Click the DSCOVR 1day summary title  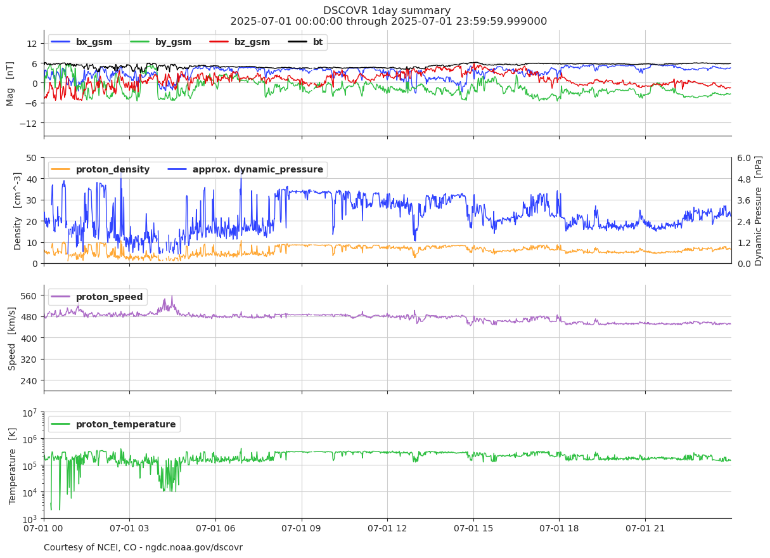pyautogui.click(x=387, y=11)
